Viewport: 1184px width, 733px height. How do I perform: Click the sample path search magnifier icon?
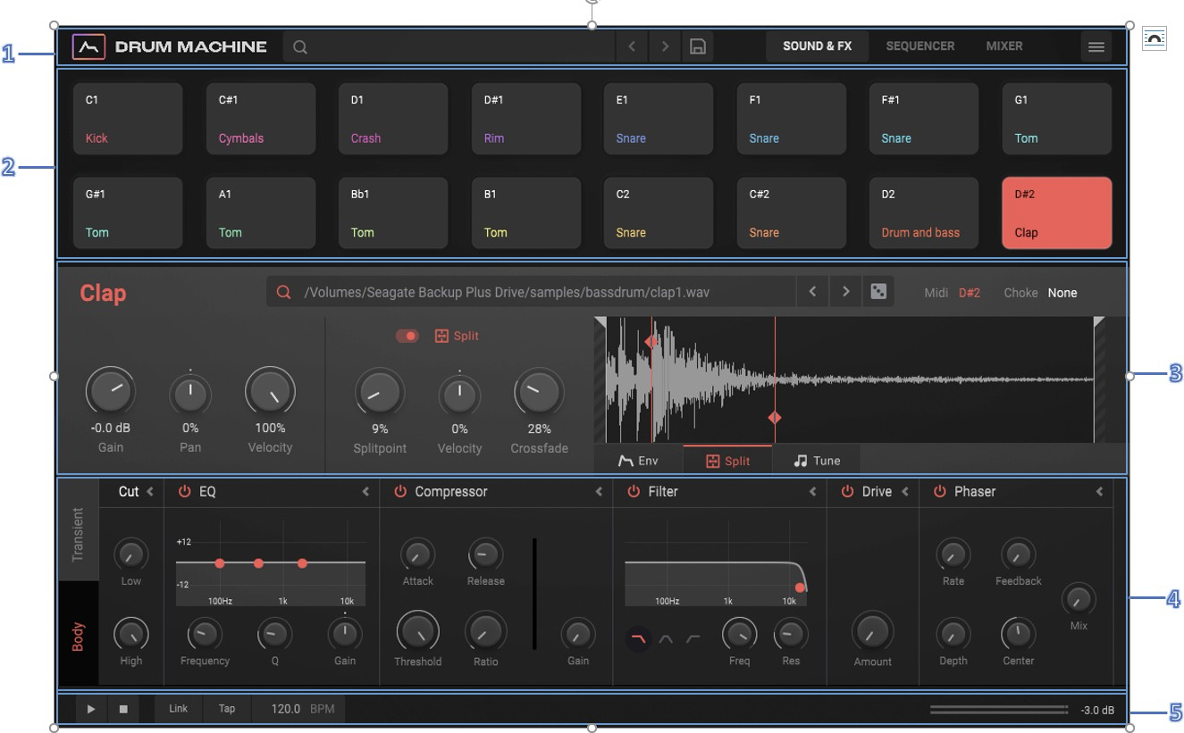point(284,292)
